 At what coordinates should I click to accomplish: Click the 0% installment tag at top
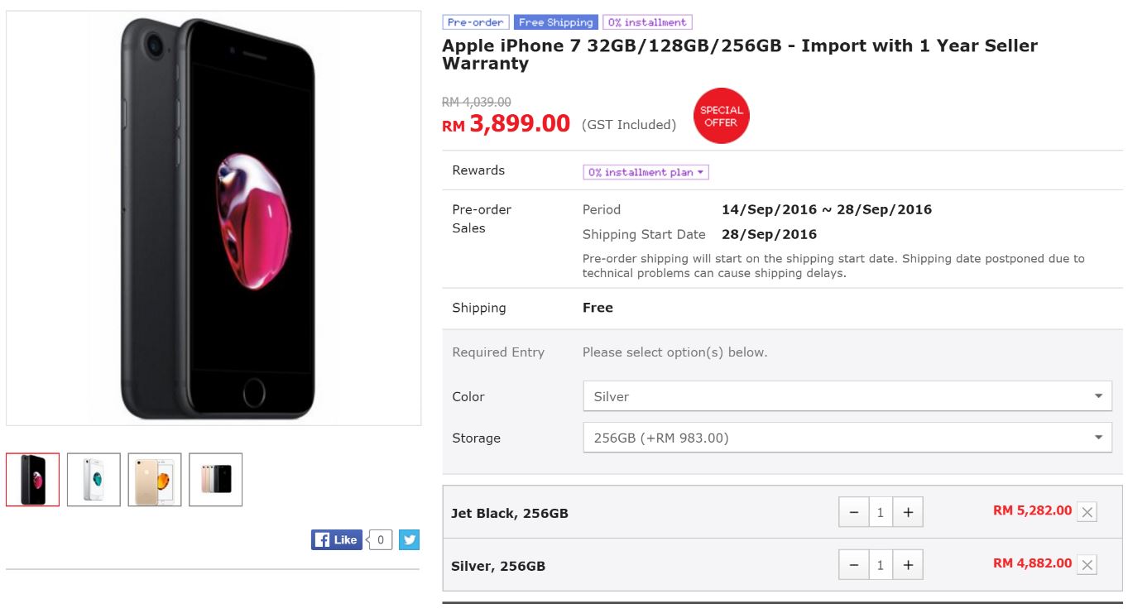pyautogui.click(x=647, y=22)
